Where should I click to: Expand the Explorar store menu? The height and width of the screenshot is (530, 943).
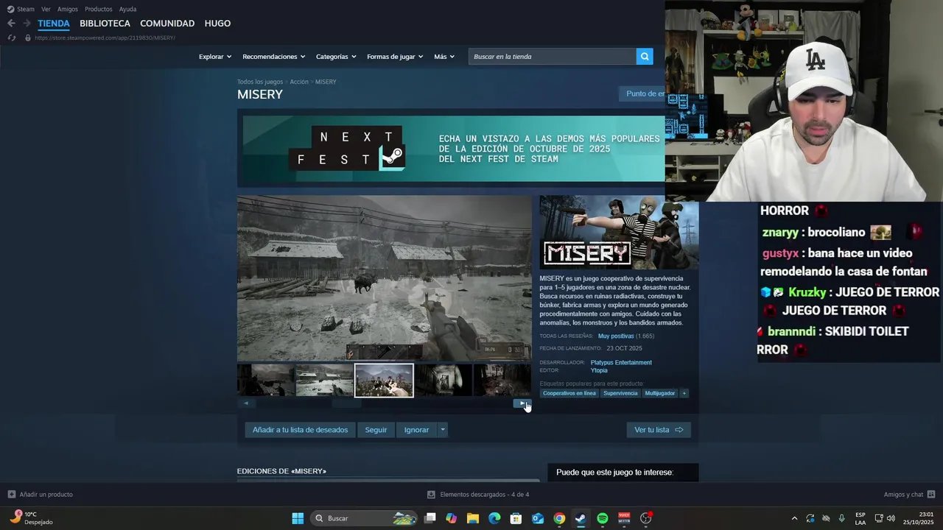click(214, 57)
